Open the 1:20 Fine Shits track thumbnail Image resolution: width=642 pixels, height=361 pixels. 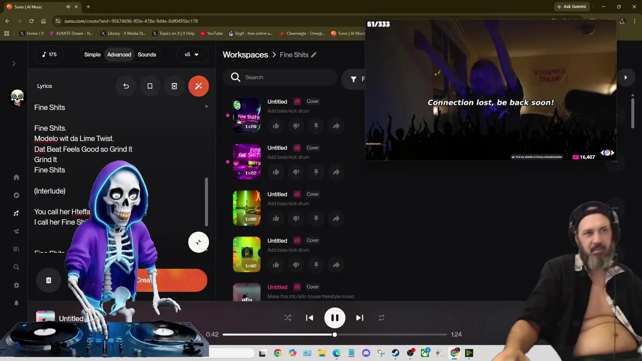[x=247, y=115]
